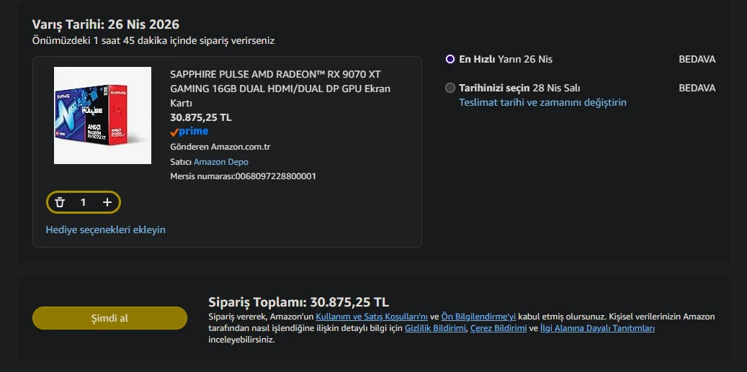747x372 pixels.
Task: Open Çerez Bildirimi link
Action: coord(498,328)
